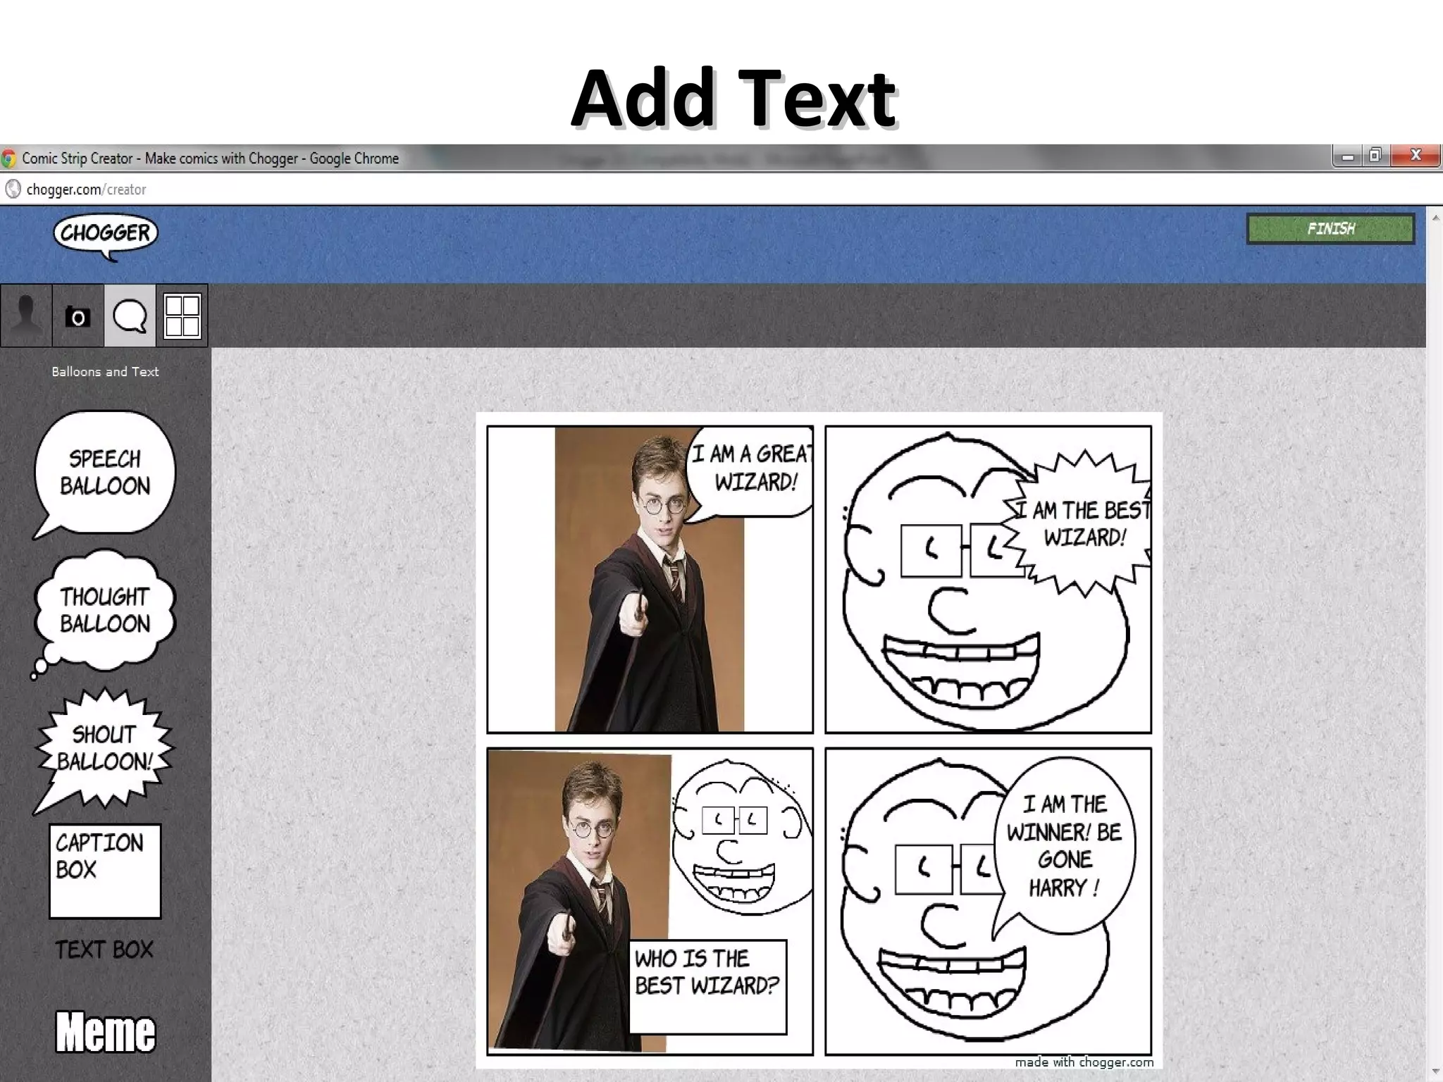Click the chogger.com/creator address bar
This screenshot has width=1443, height=1082.
(x=721, y=189)
